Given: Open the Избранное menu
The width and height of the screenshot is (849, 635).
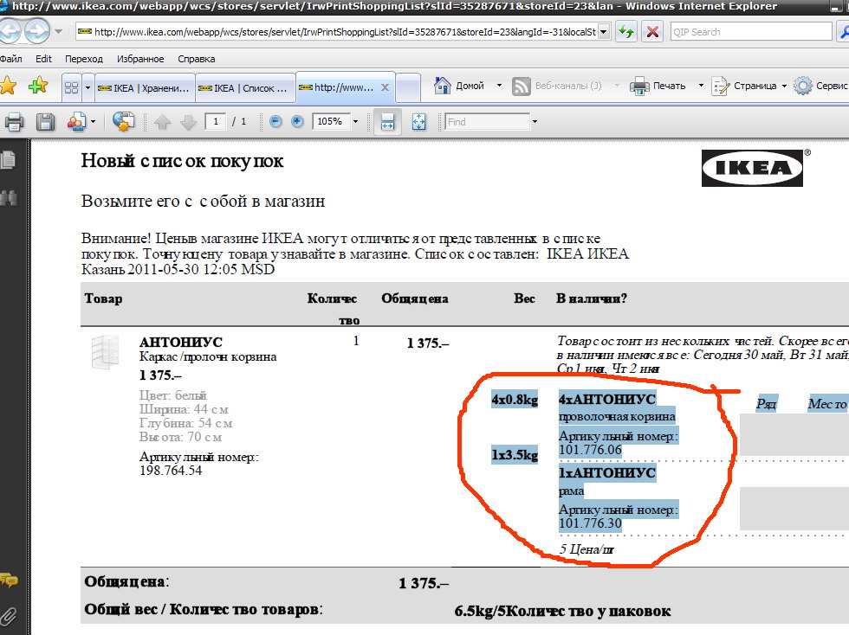Looking at the screenshot, I should click(x=140, y=59).
